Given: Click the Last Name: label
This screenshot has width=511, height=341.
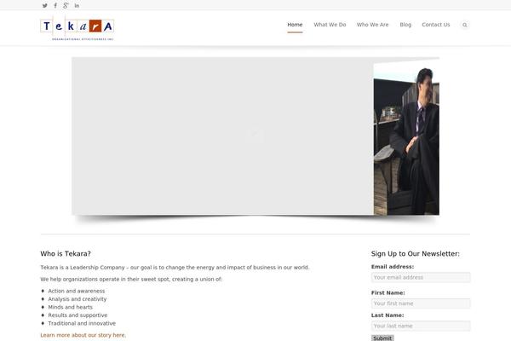Looking at the screenshot, I should coord(388,315).
